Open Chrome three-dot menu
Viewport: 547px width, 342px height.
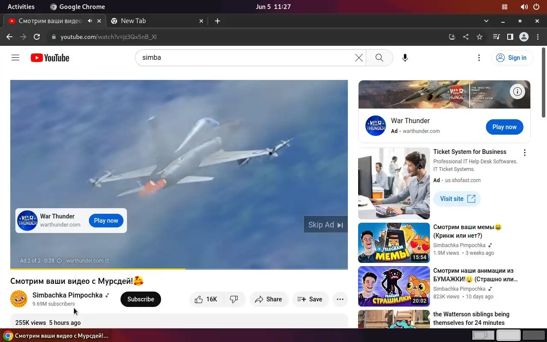click(538, 37)
